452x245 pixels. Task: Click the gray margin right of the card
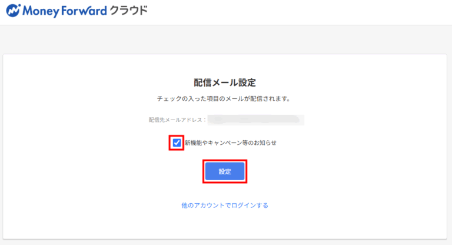tap(450, 147)
